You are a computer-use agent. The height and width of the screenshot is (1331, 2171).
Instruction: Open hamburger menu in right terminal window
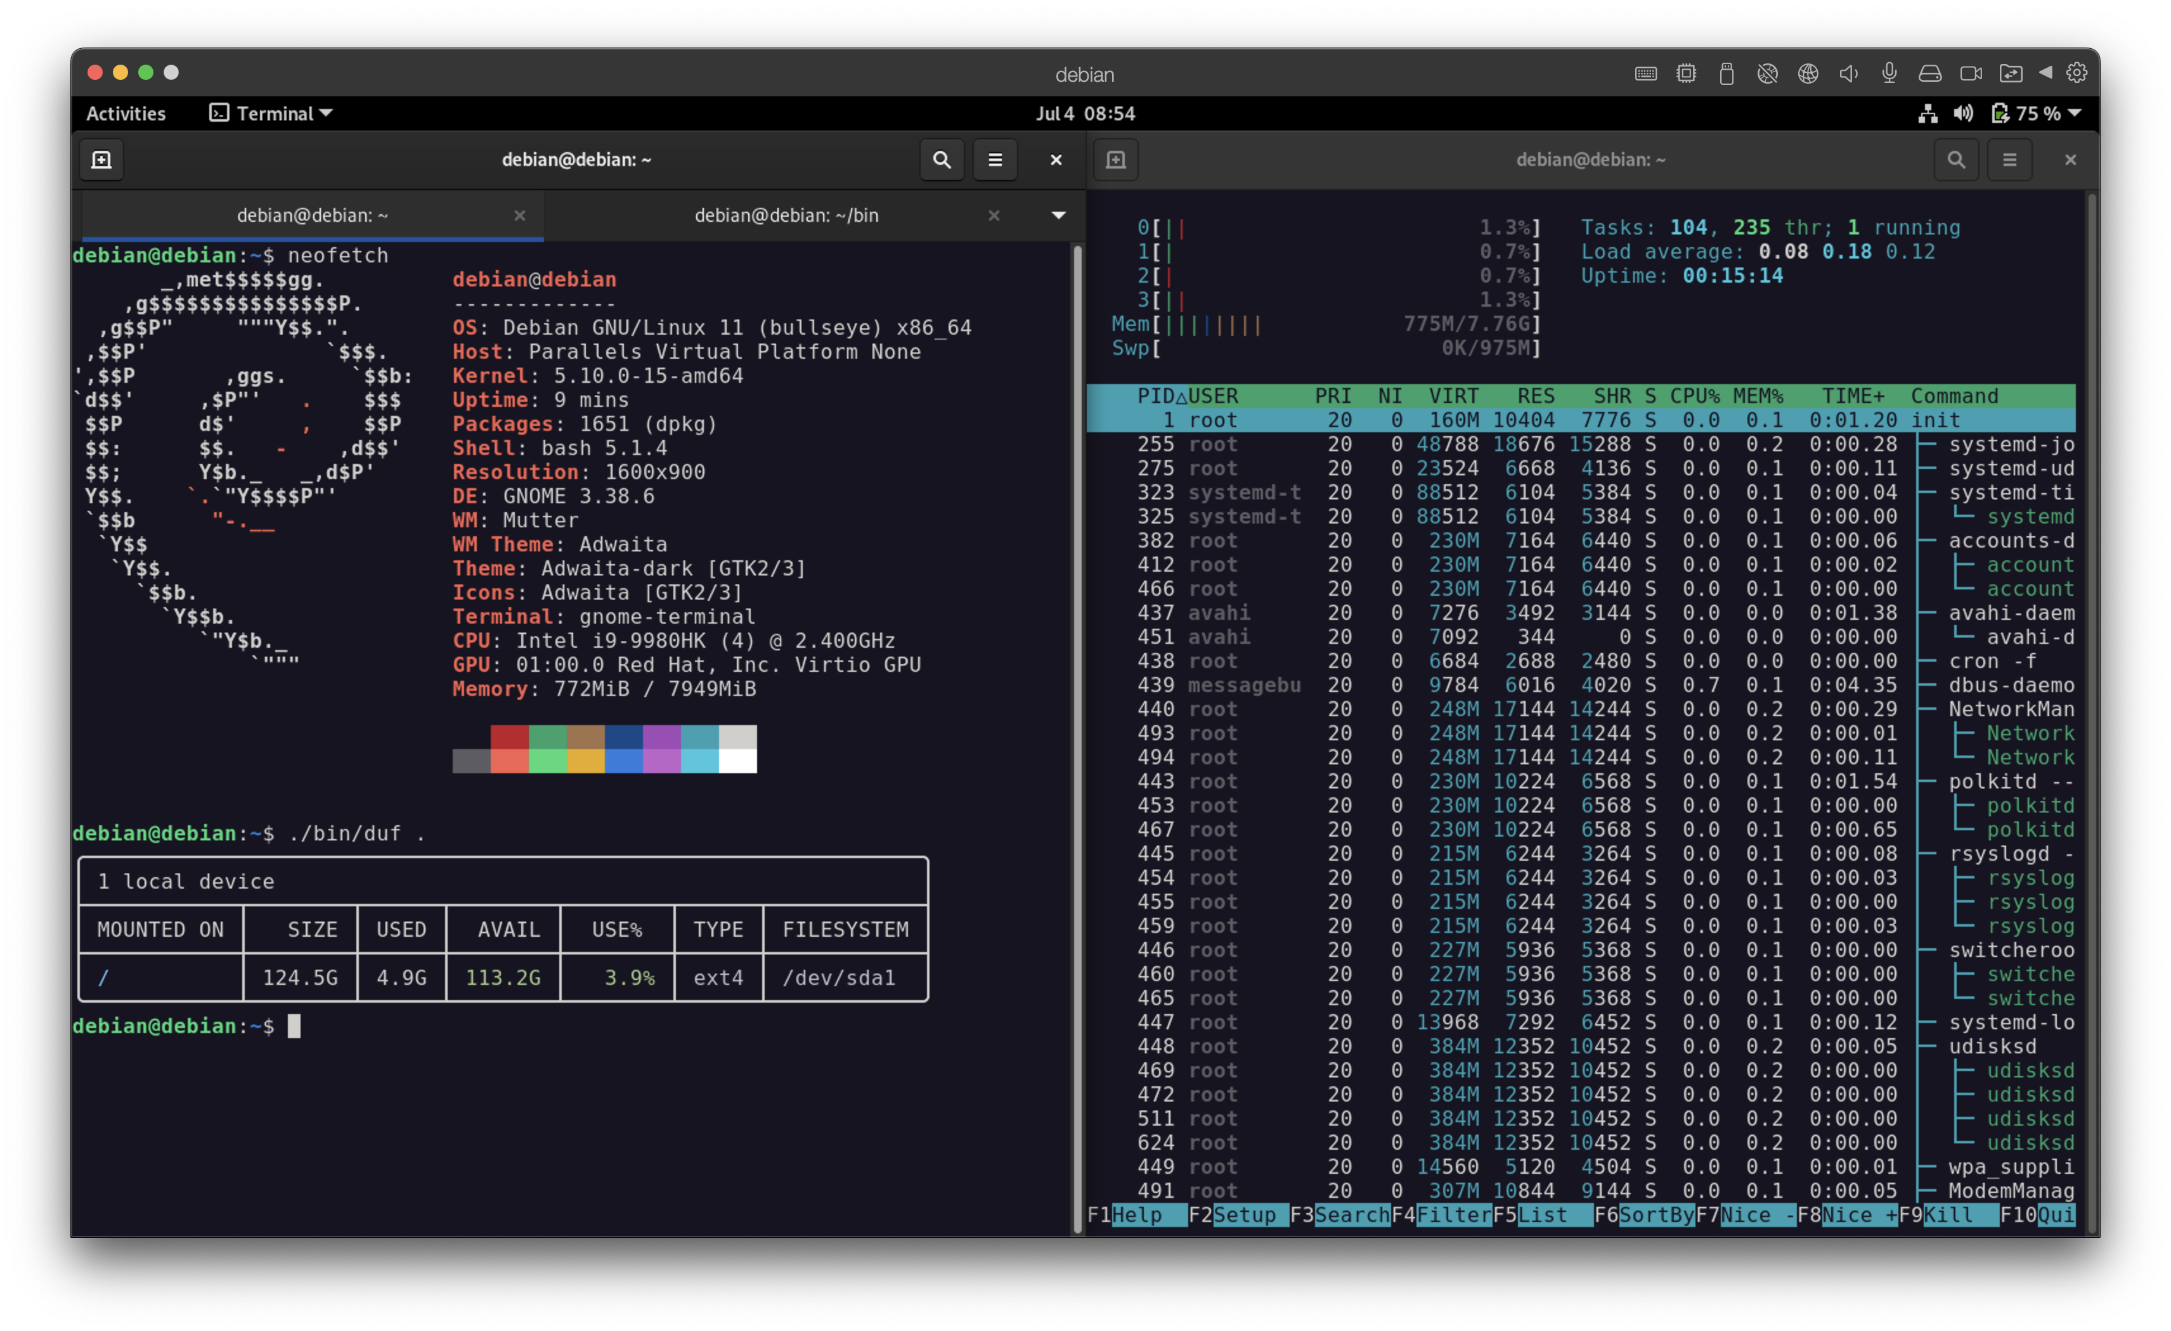pos(2009,160)
